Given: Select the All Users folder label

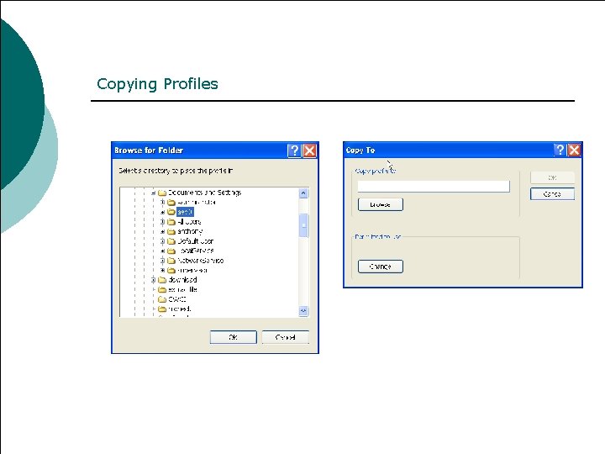Looking at the screenshot, I should click(x=189, y=222).
